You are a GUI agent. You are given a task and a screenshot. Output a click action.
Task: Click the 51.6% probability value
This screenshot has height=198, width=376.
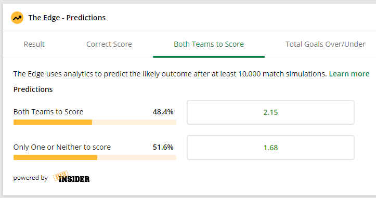coord(163,147)
